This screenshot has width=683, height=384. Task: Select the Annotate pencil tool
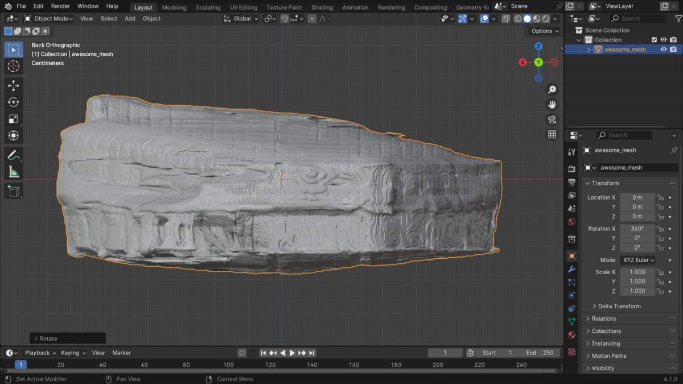[x=14, y=155]
